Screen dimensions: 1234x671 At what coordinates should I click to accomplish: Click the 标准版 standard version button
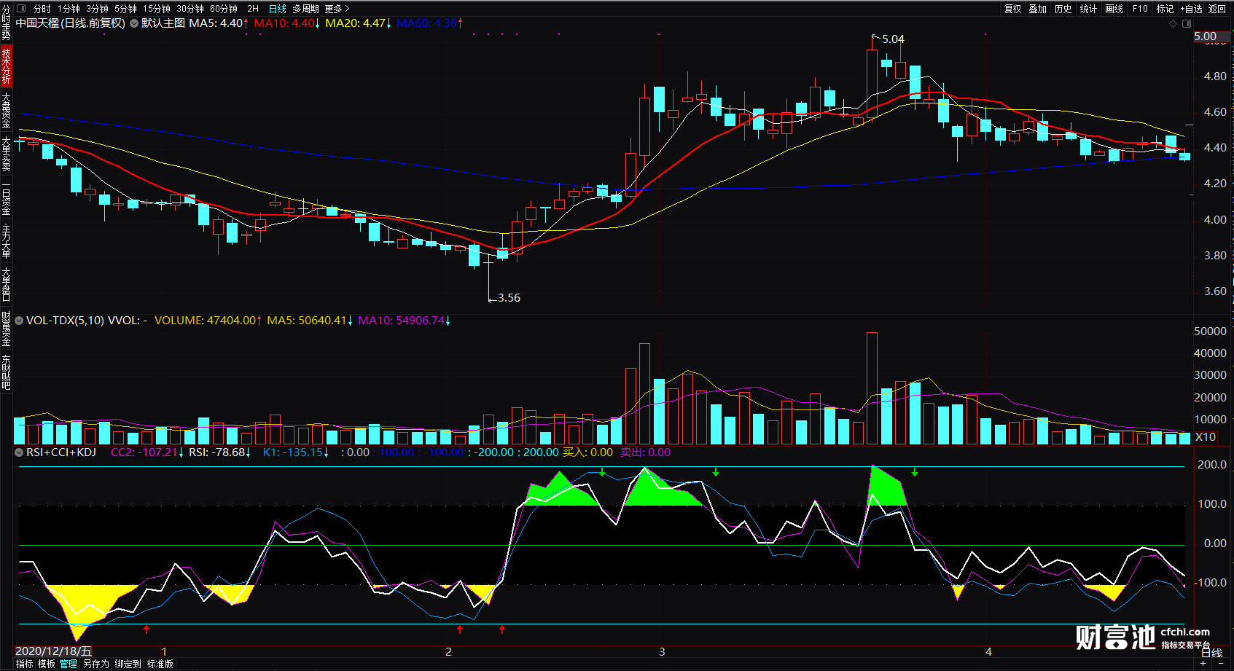[160, 664]
